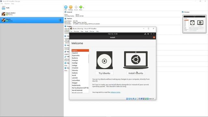Click the optical disk icon in VM status bar
208x117 pixels.
pos(129,99)
